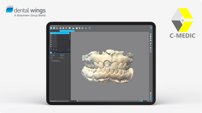Toggle the bottom-right cyan display button

click(x=151, y=100)
